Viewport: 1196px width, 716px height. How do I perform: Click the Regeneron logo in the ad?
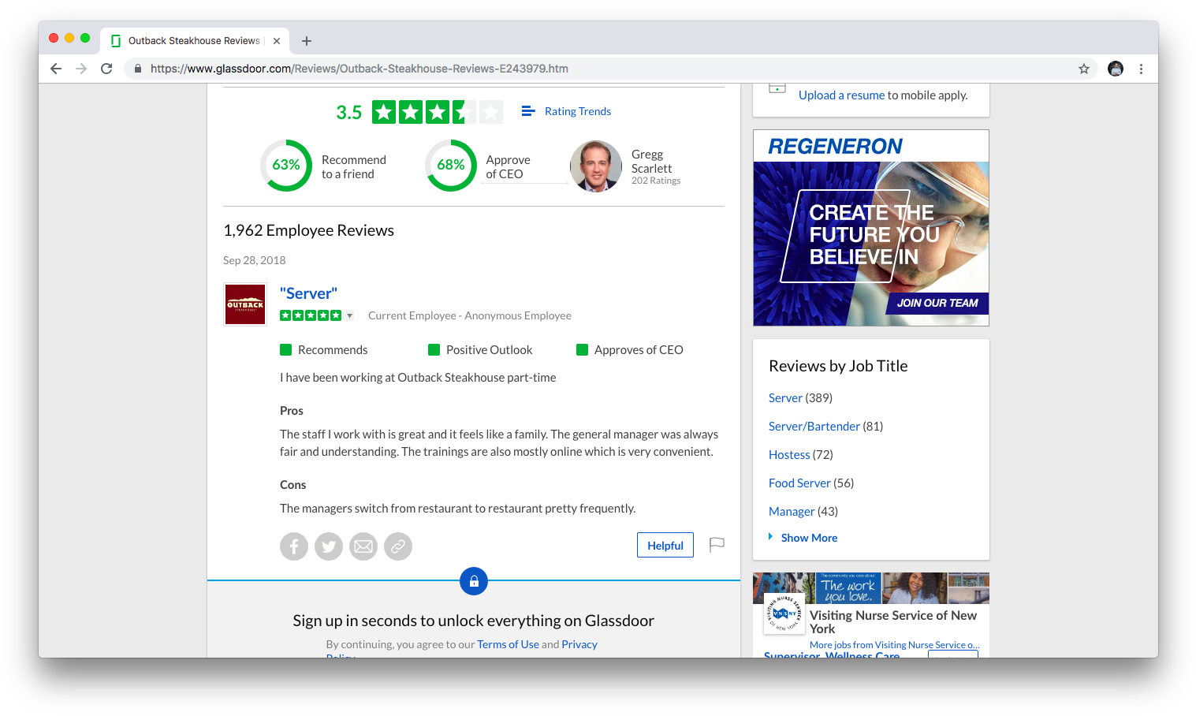[x=835, y=147]
